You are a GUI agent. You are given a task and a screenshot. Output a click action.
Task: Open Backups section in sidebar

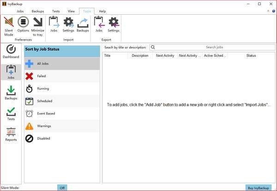pos(11,92)
